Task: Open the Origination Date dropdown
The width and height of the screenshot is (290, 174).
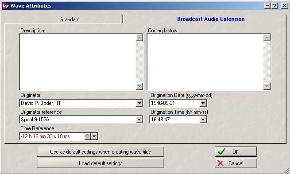Action: (x=203, y=103)
